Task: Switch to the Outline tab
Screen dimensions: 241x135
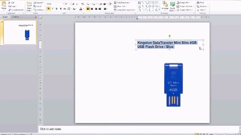Action: (x=15, y=17)
